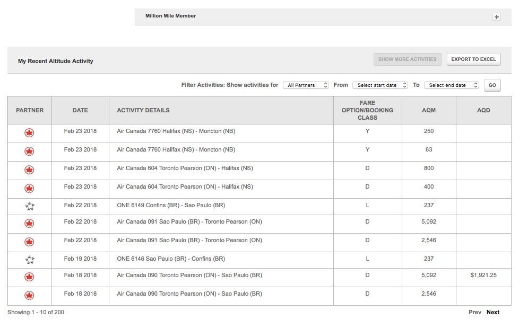This screenshot has height=320, width=519.
Task: Click Air Canada logo in the last table row
Action: [x=30, y=296]
